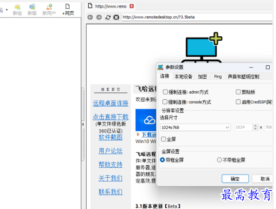This screenshot has width=276, height=209.
Task: Open the 点击直接下载 download link
Action: coord(110,117)
